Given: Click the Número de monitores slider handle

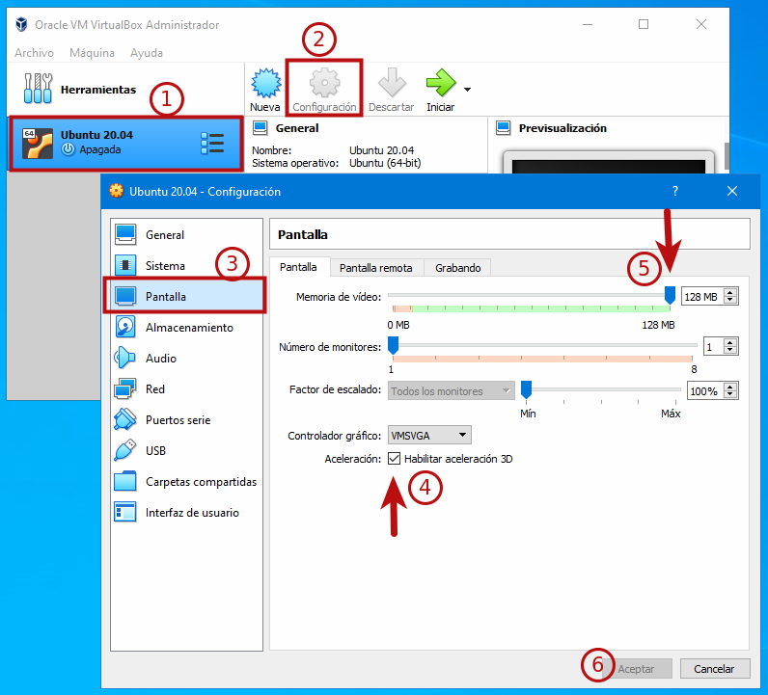Looking at the screenshot, I should pos(393,345).
